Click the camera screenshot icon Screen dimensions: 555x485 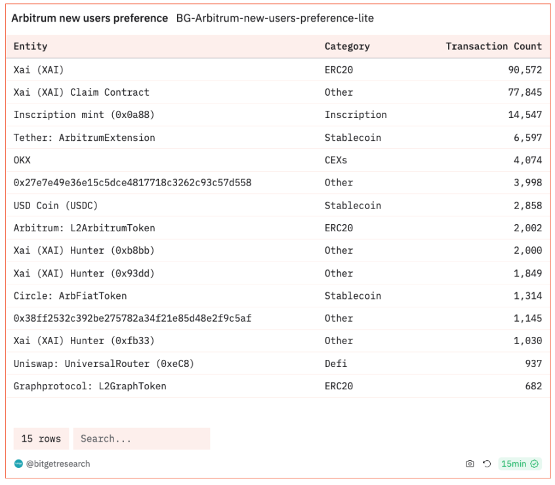coord(470,464)
